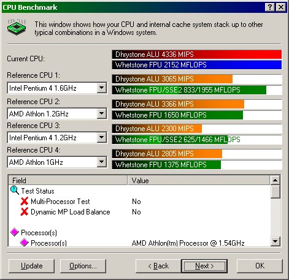Open Reference CPU 2 dropdown arrow
The width and height of the screenshot is (289, 280).
click(x=102, y=113)
